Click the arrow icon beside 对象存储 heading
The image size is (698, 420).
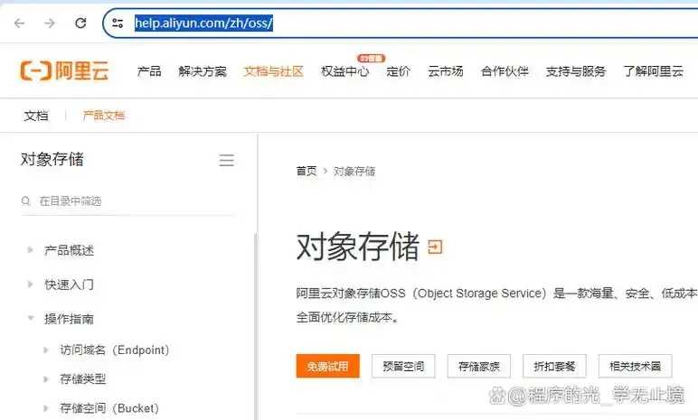pyautogui.click(x=435, y=247)
